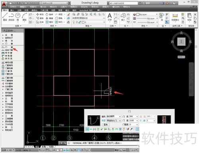Select the 组合门窗 combined door-window tool

(x=8, y=50)
